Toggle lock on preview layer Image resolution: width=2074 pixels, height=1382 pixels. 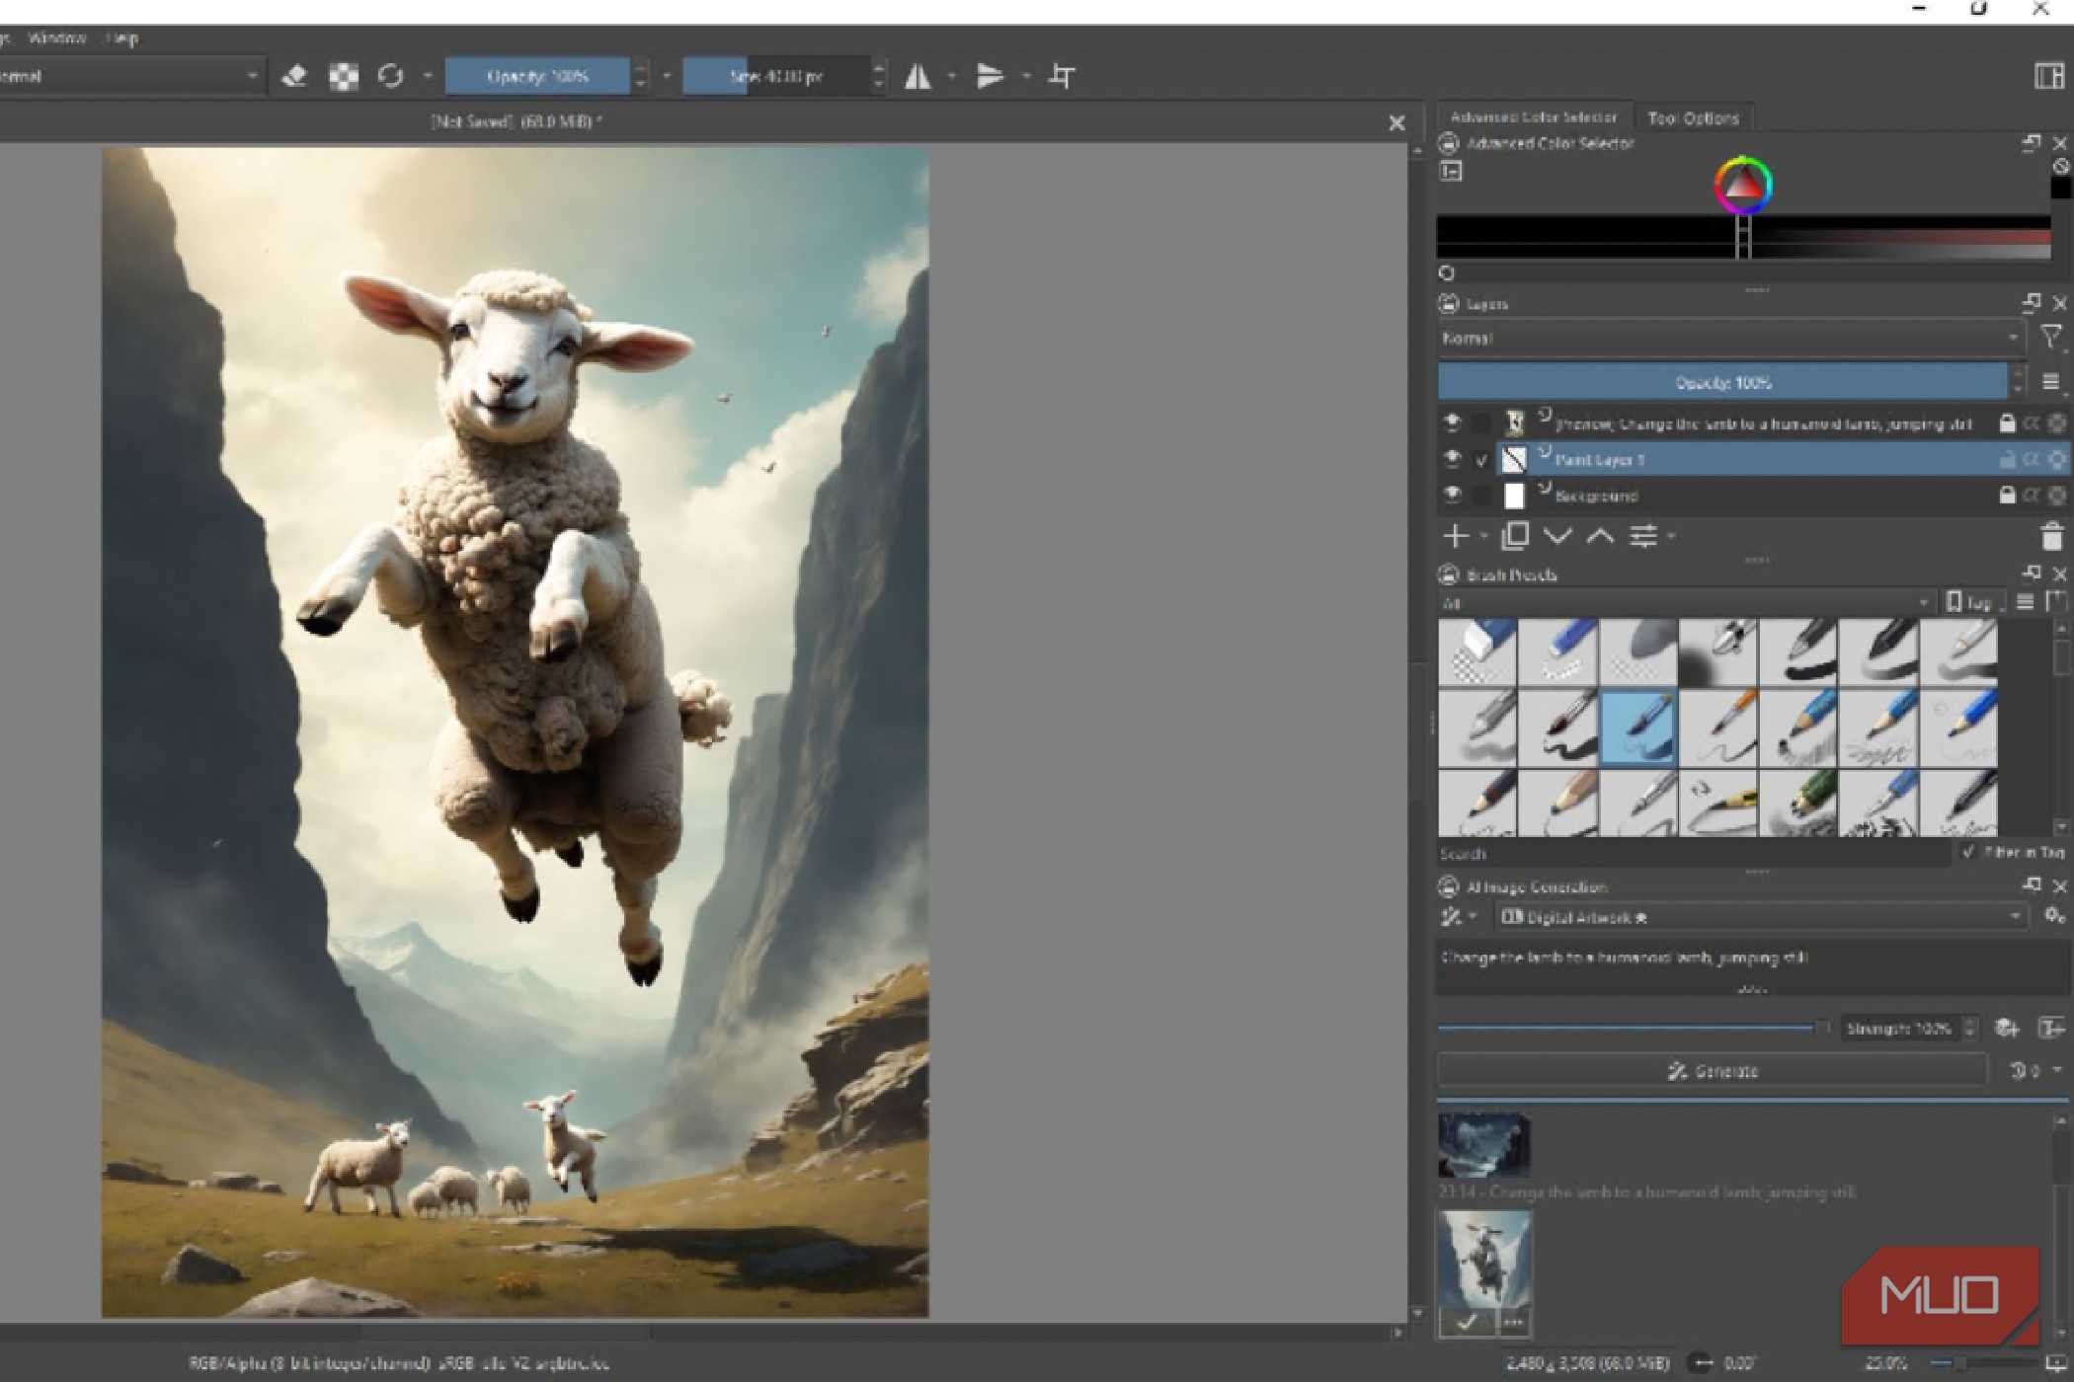(x=2007, y=422)
